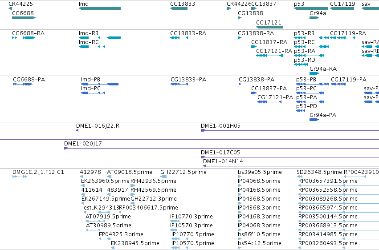The width and height of the screenshot is (379, 250).
Task: Click the AT30989.5prime EST
Action: (93, 230)
